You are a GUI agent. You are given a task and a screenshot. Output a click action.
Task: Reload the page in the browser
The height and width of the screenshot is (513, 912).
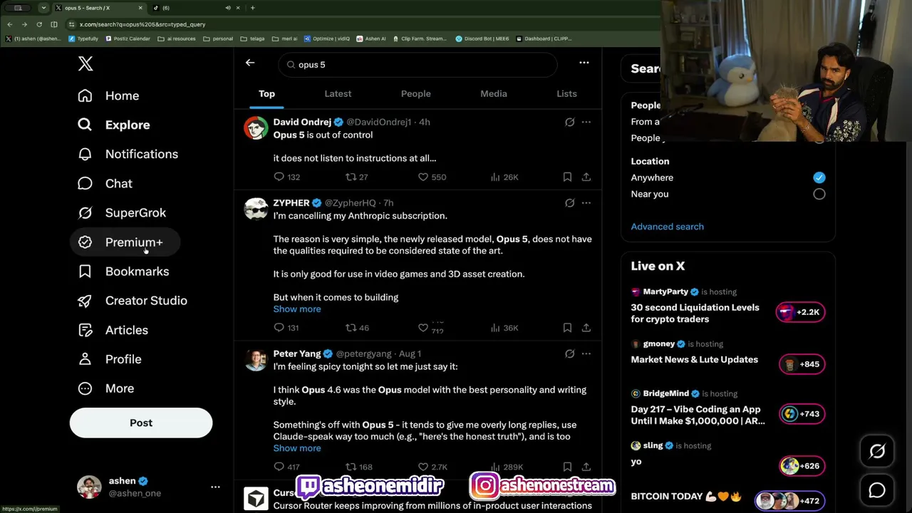tap(39, 24)
